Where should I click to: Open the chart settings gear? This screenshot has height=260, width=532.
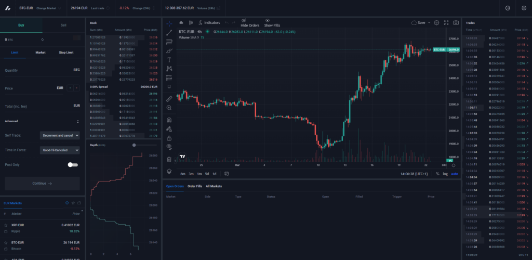tap(436, 23)
